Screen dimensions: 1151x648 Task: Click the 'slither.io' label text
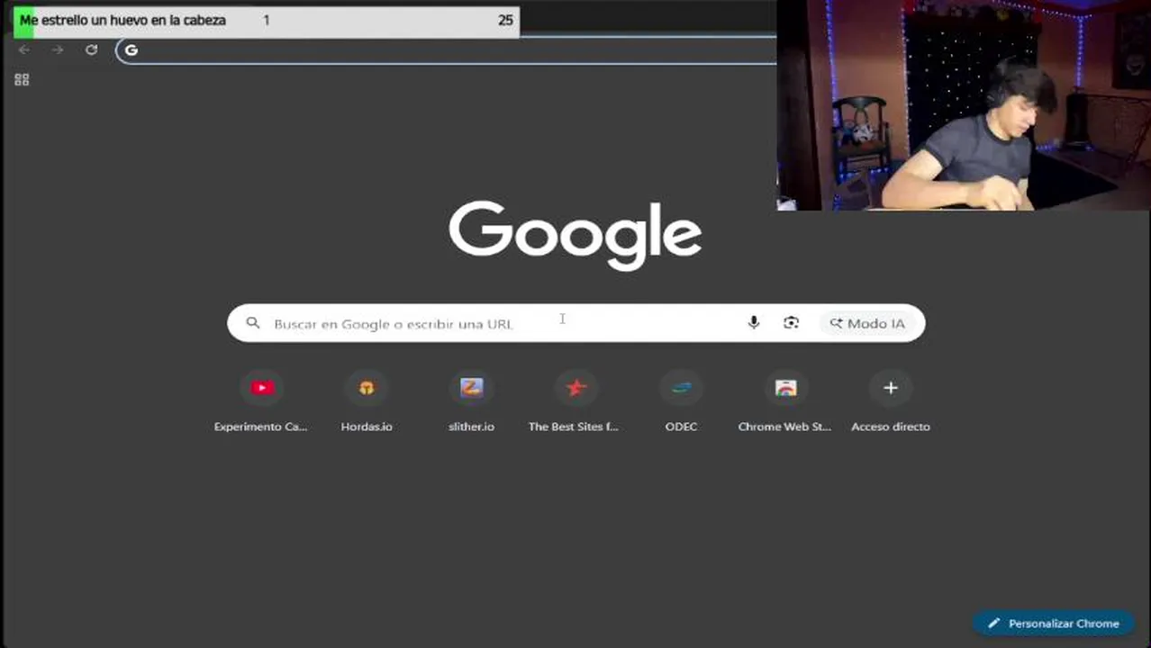point(471,427)
